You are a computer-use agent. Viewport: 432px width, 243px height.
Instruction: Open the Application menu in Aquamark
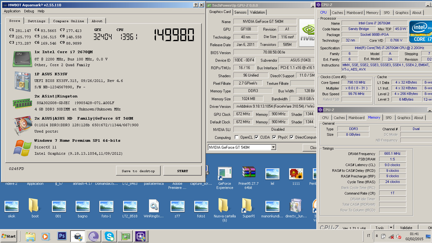tap(12, 11)
